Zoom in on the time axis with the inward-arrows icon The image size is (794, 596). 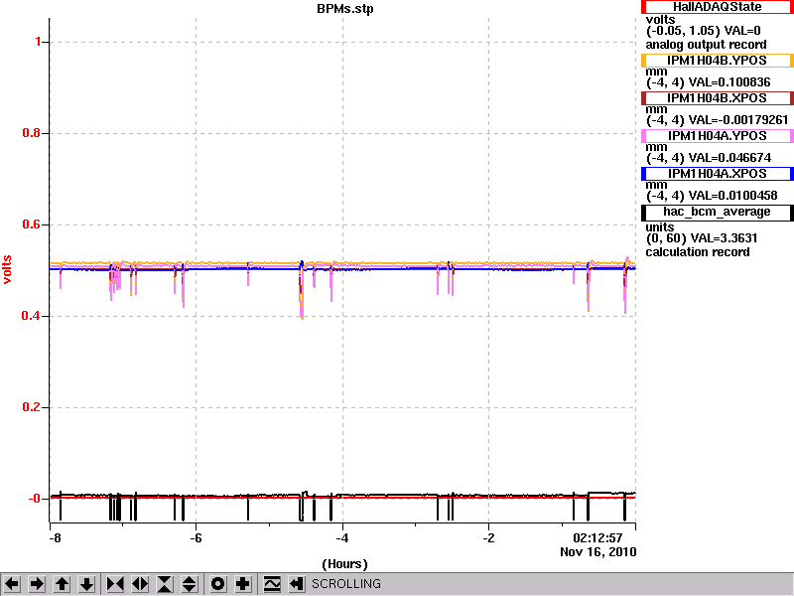[x=115, y=584]
